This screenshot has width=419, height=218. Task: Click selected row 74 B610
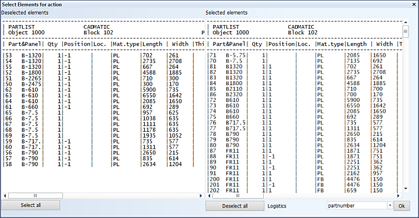tap(305, 111)
